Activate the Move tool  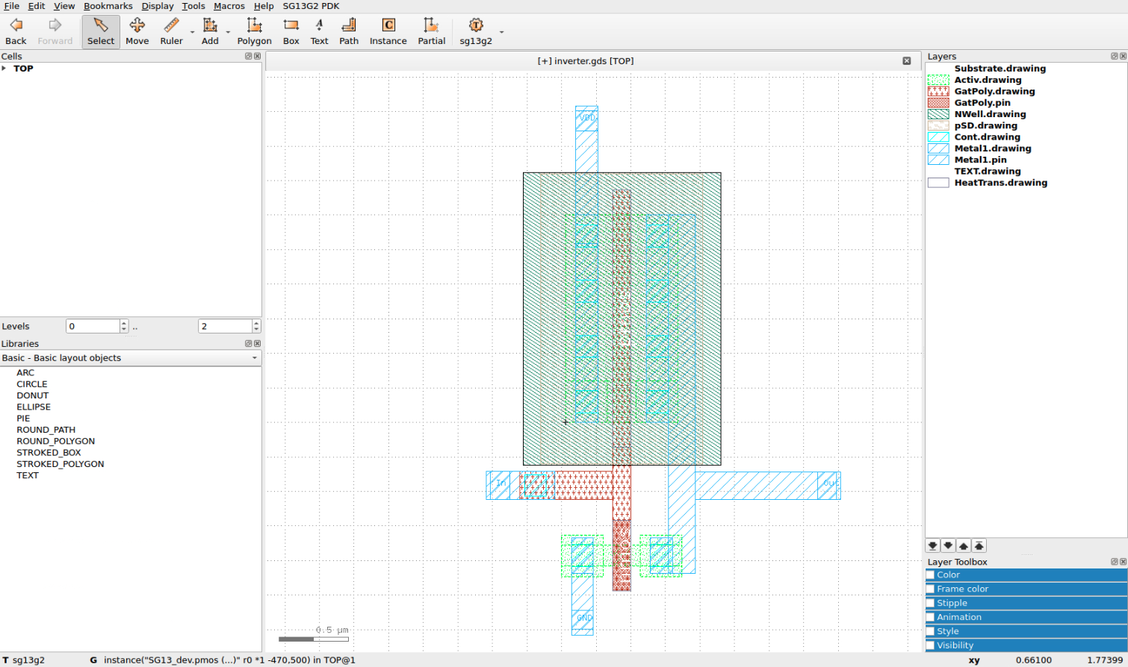(x=137, y=32)
